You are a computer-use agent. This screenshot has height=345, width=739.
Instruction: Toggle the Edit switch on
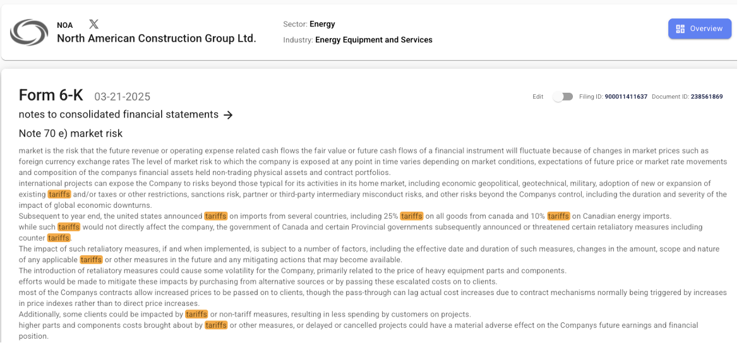(562, 97)
